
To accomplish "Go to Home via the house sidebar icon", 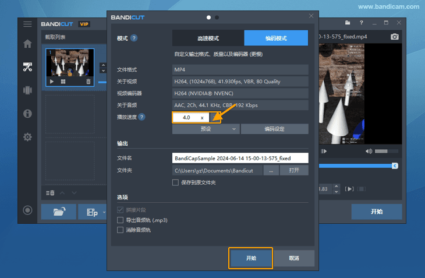I will (x=27, y=43).
